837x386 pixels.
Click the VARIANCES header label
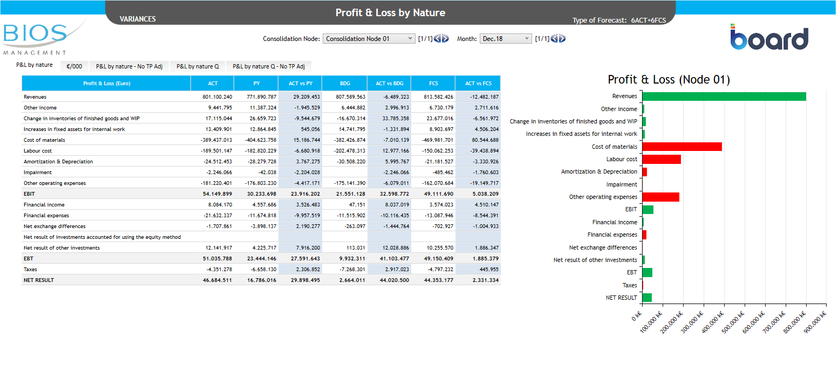pyautogui.click(x=138, y=19)
